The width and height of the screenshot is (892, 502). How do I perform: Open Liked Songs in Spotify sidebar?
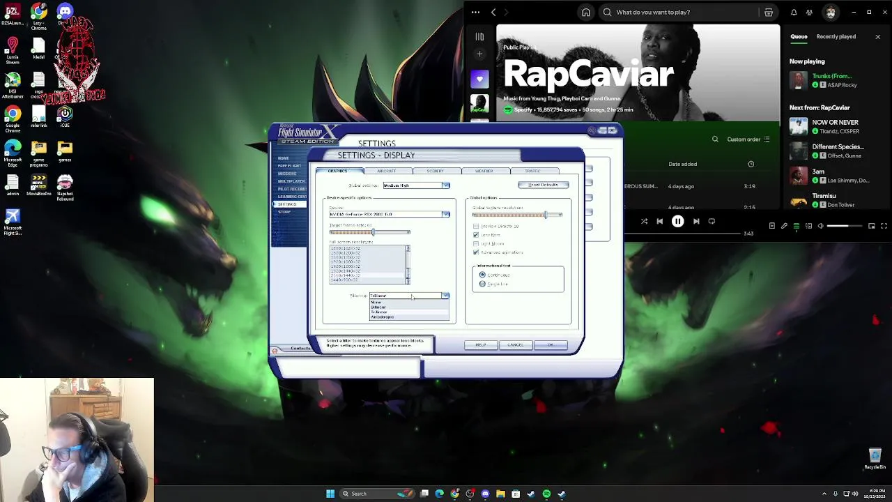[x=479, y=79]
